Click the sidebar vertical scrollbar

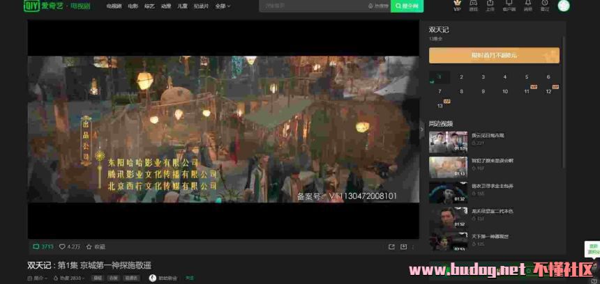[x=563, y=101]
